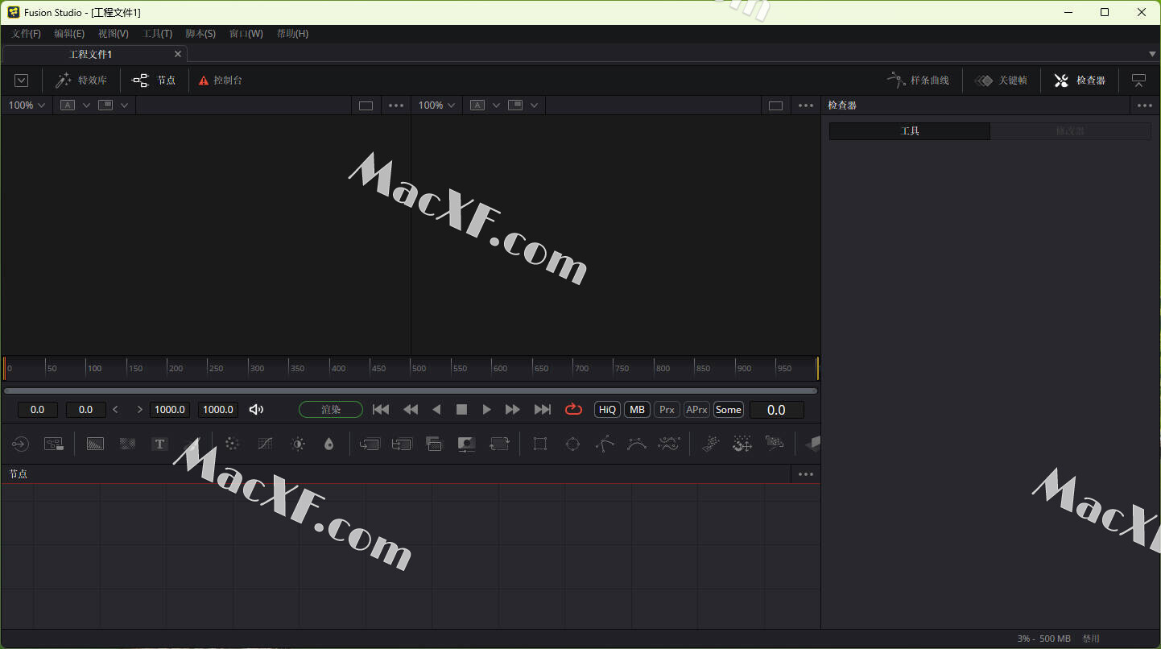Add a Rectangle mask from the toolbar

[x=540, y=444]
